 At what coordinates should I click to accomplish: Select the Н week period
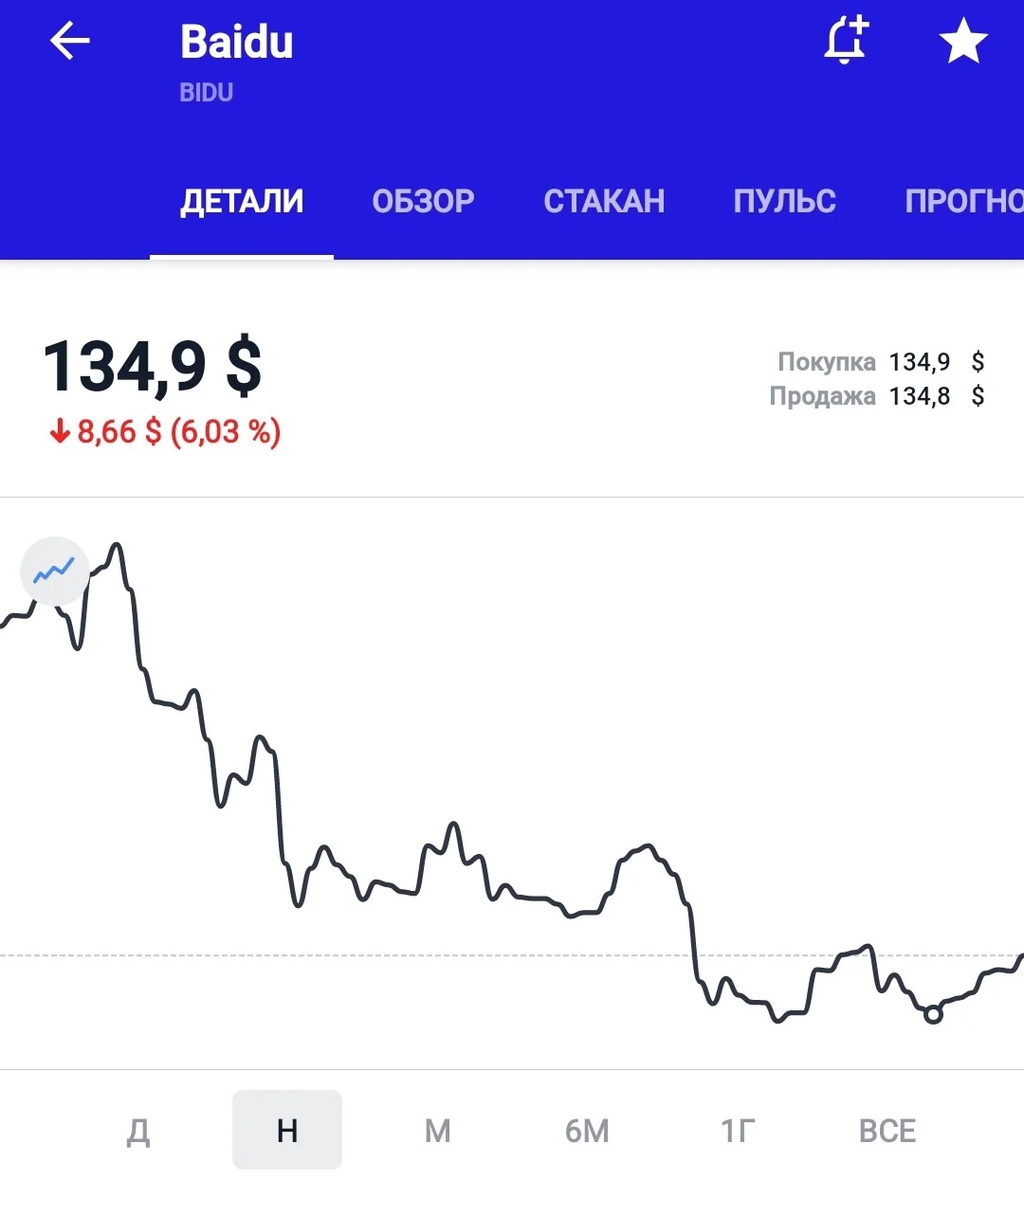287,1130
